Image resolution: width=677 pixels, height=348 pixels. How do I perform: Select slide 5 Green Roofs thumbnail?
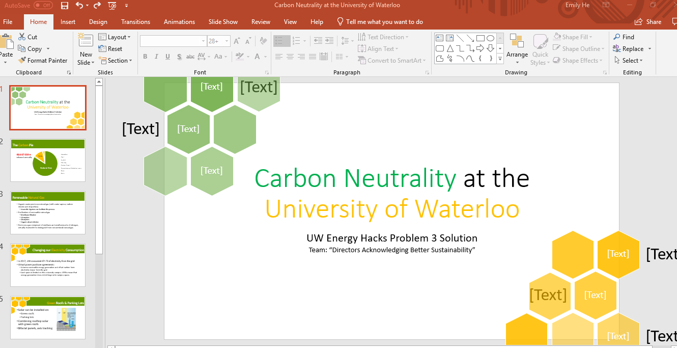tap(48, 317)
